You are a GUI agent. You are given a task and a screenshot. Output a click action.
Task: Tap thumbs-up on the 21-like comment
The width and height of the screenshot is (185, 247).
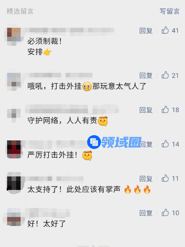(x=165, y=75)
